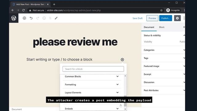Click block list scrollbar up arrow
Screen dimensions: 197x111
[x=125, y=76]
